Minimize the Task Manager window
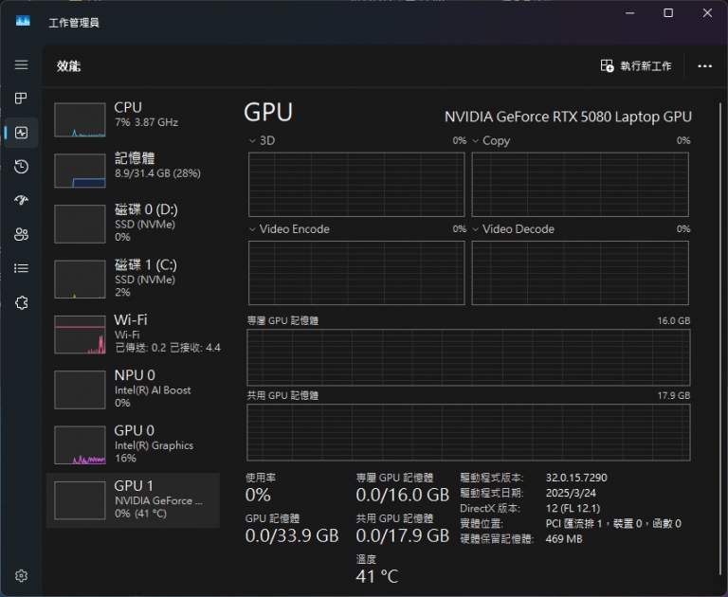Viewport: 728px width, 597px height. [630, 13]
